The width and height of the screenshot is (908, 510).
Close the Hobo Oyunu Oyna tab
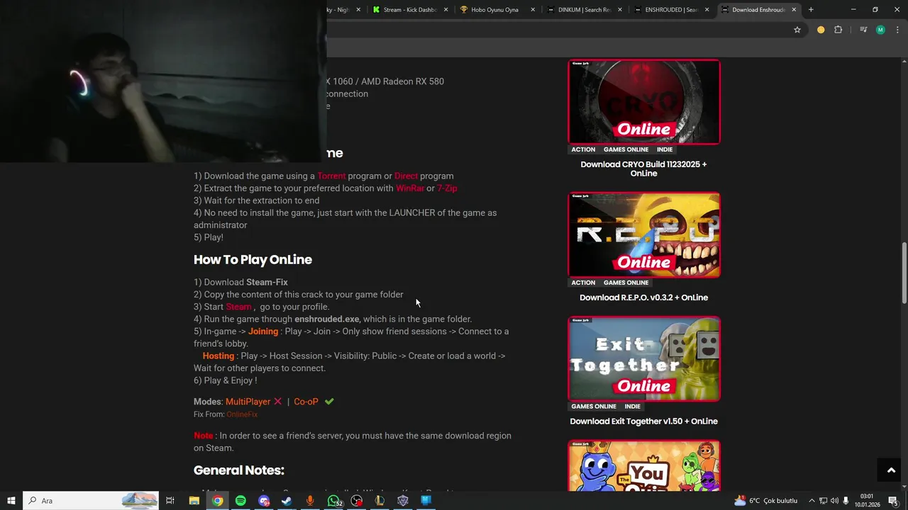point(533,10)
